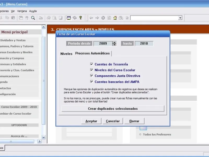Click Crear duplicados seleccionados button
The image size is (209, 157).
pyautogui.click(x=113, y=109)
